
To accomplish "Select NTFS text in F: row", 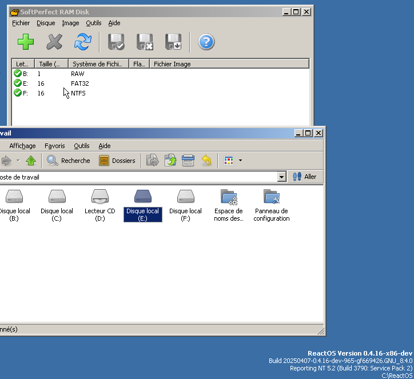I will 78,93.
